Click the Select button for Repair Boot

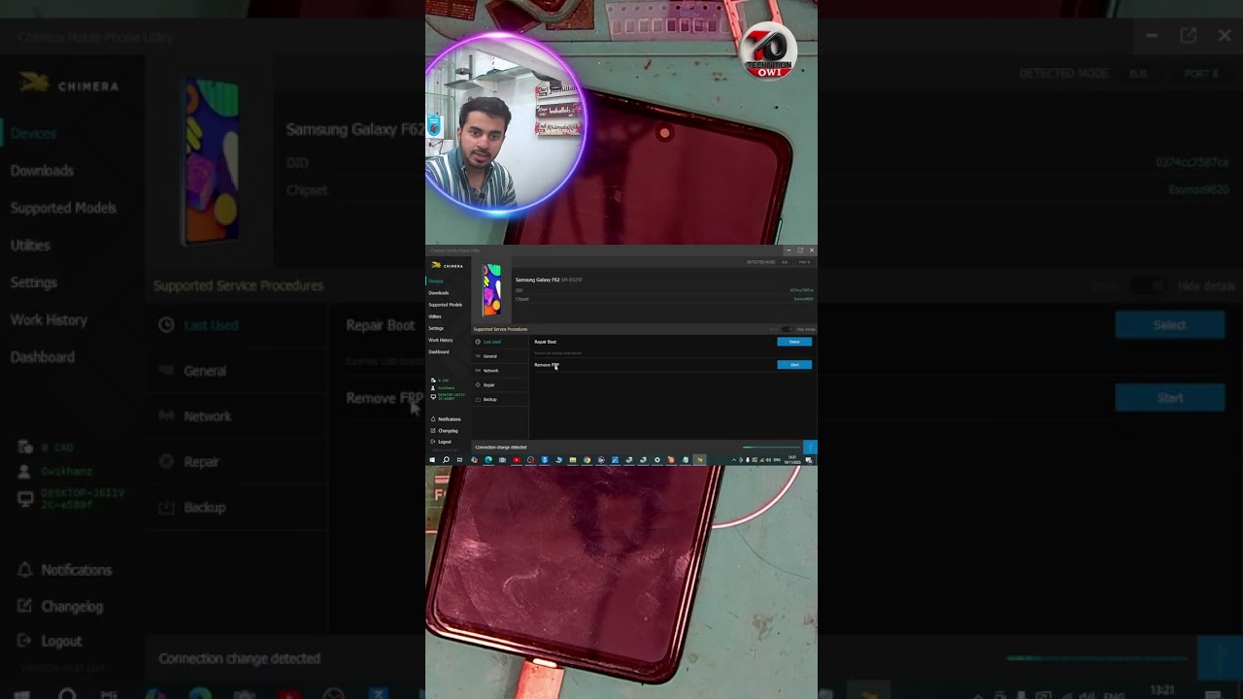coord(794,342)
